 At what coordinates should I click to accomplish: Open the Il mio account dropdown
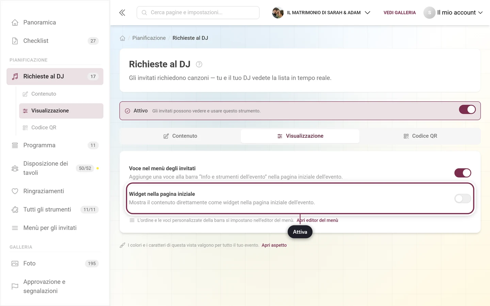tap(453, 13)
